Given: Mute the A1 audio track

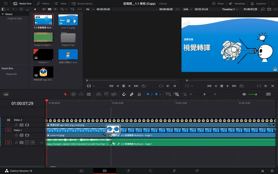Looking at the screenshot, I should click(33, 142).
